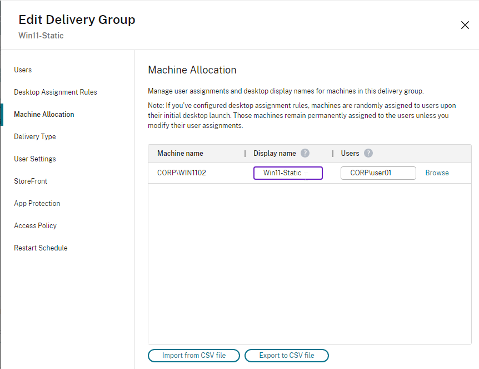Click the Users field containing CORP\user01
479x369 pixels.
pyautogui.click(x=378, y=173)
